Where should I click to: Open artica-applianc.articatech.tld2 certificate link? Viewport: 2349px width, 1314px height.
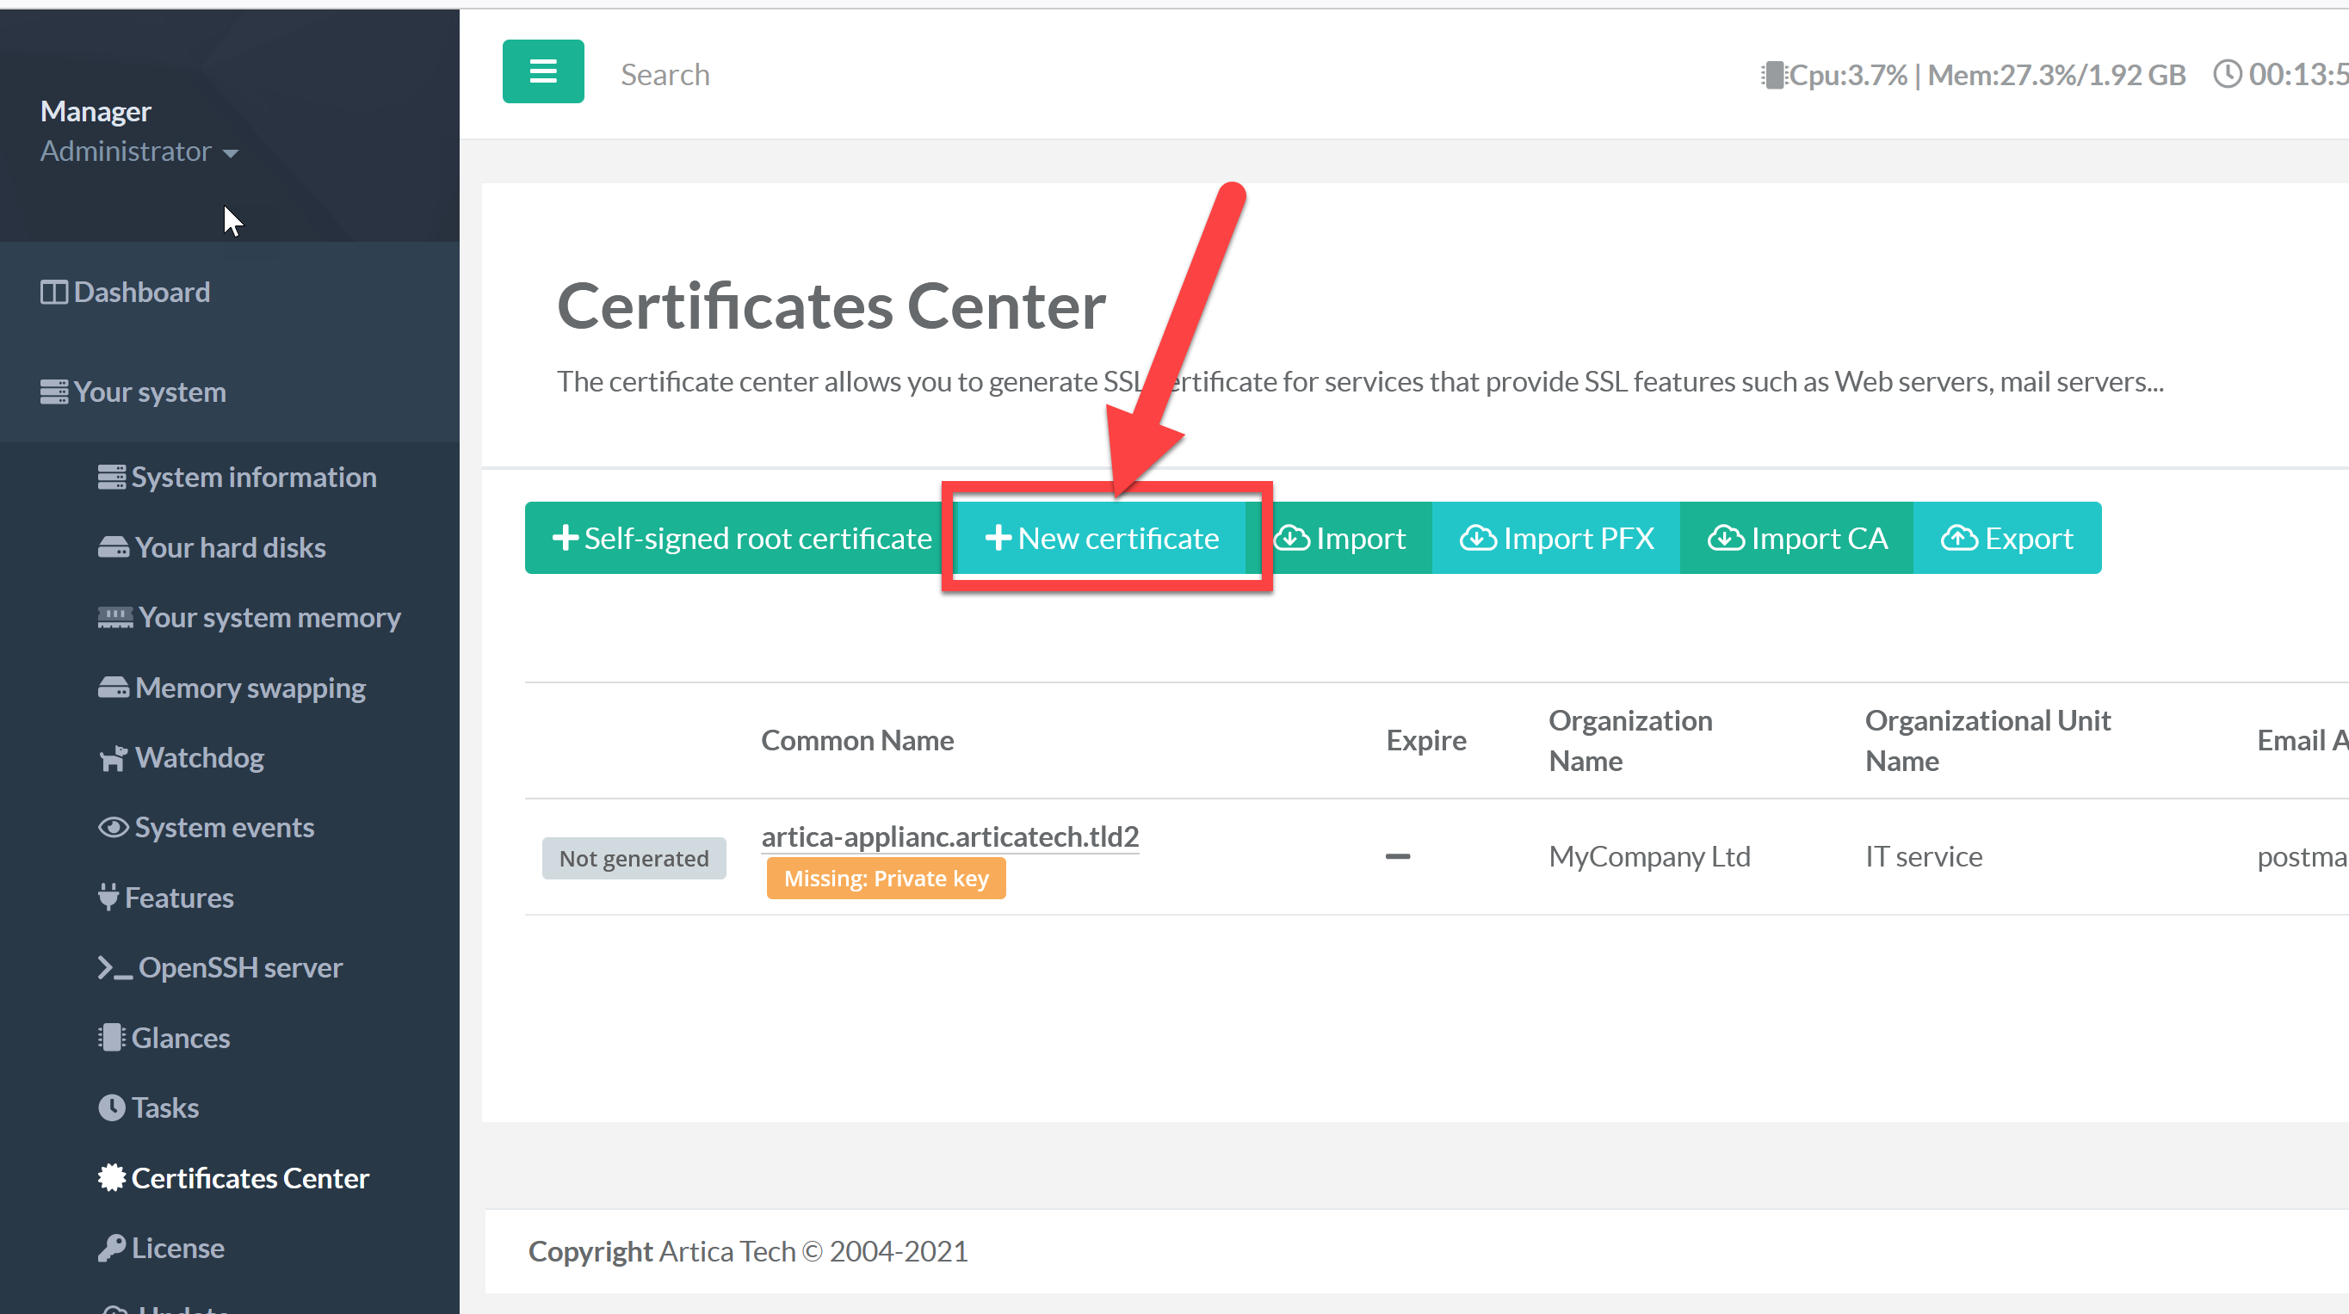click(x=949, y=836)
